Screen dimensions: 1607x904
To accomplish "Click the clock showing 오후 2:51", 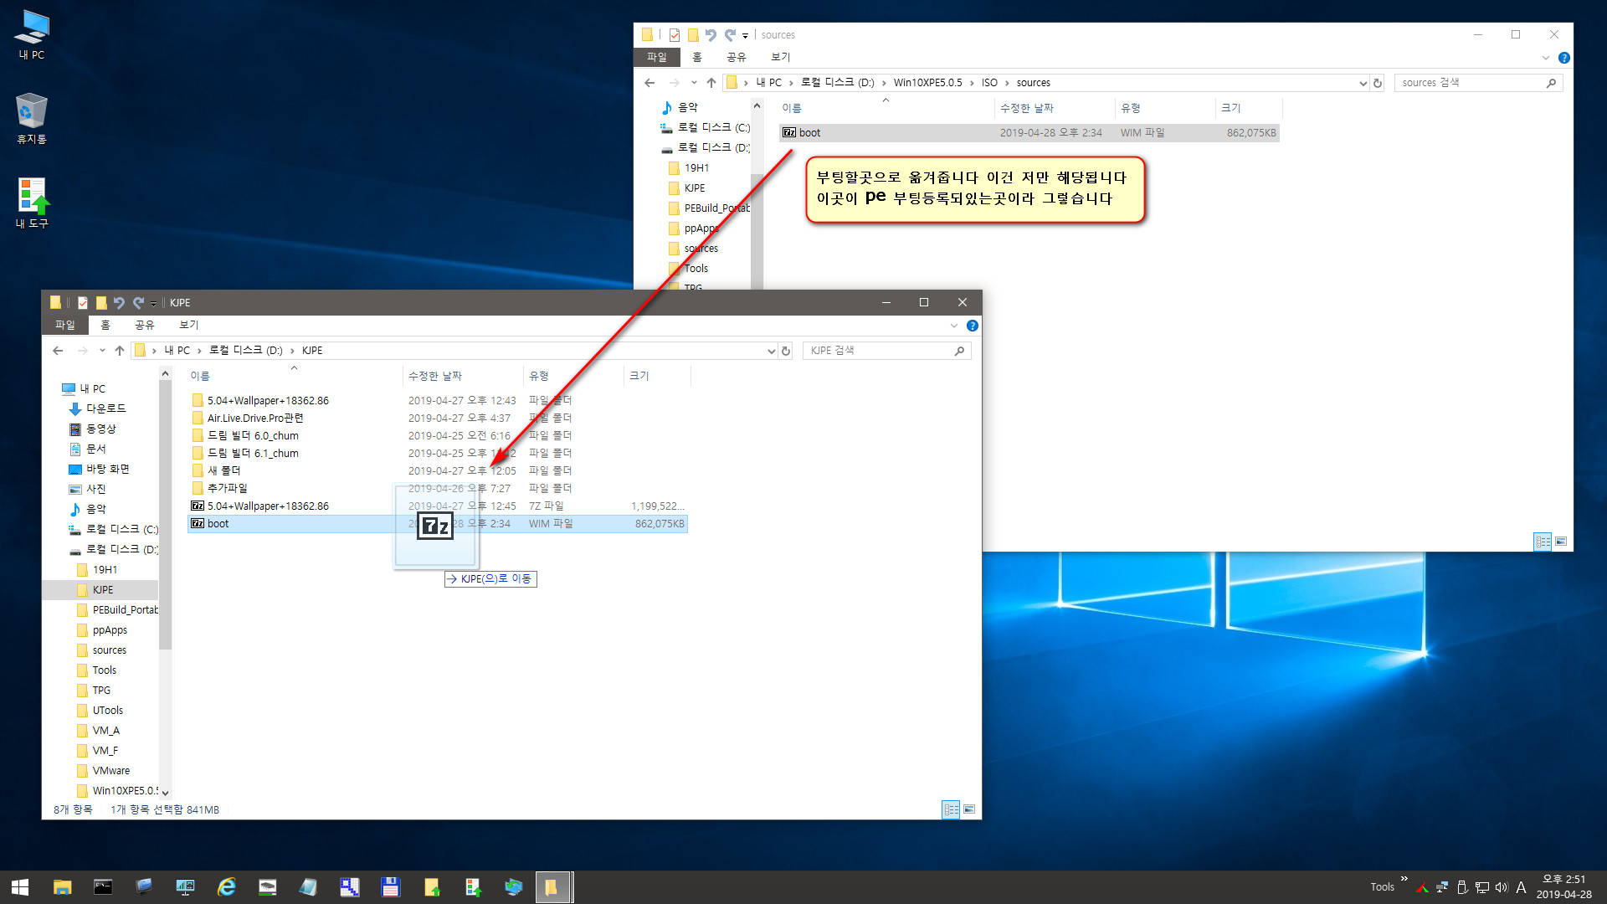I will pyautogui.click(x=1563, y=879).
